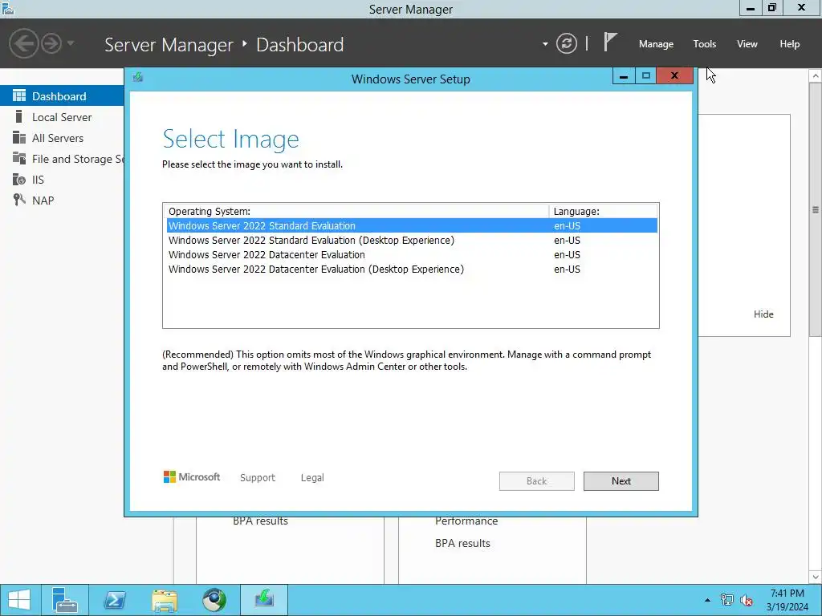Switch to Windows Server Setup taskbar item

pos(264,600)
